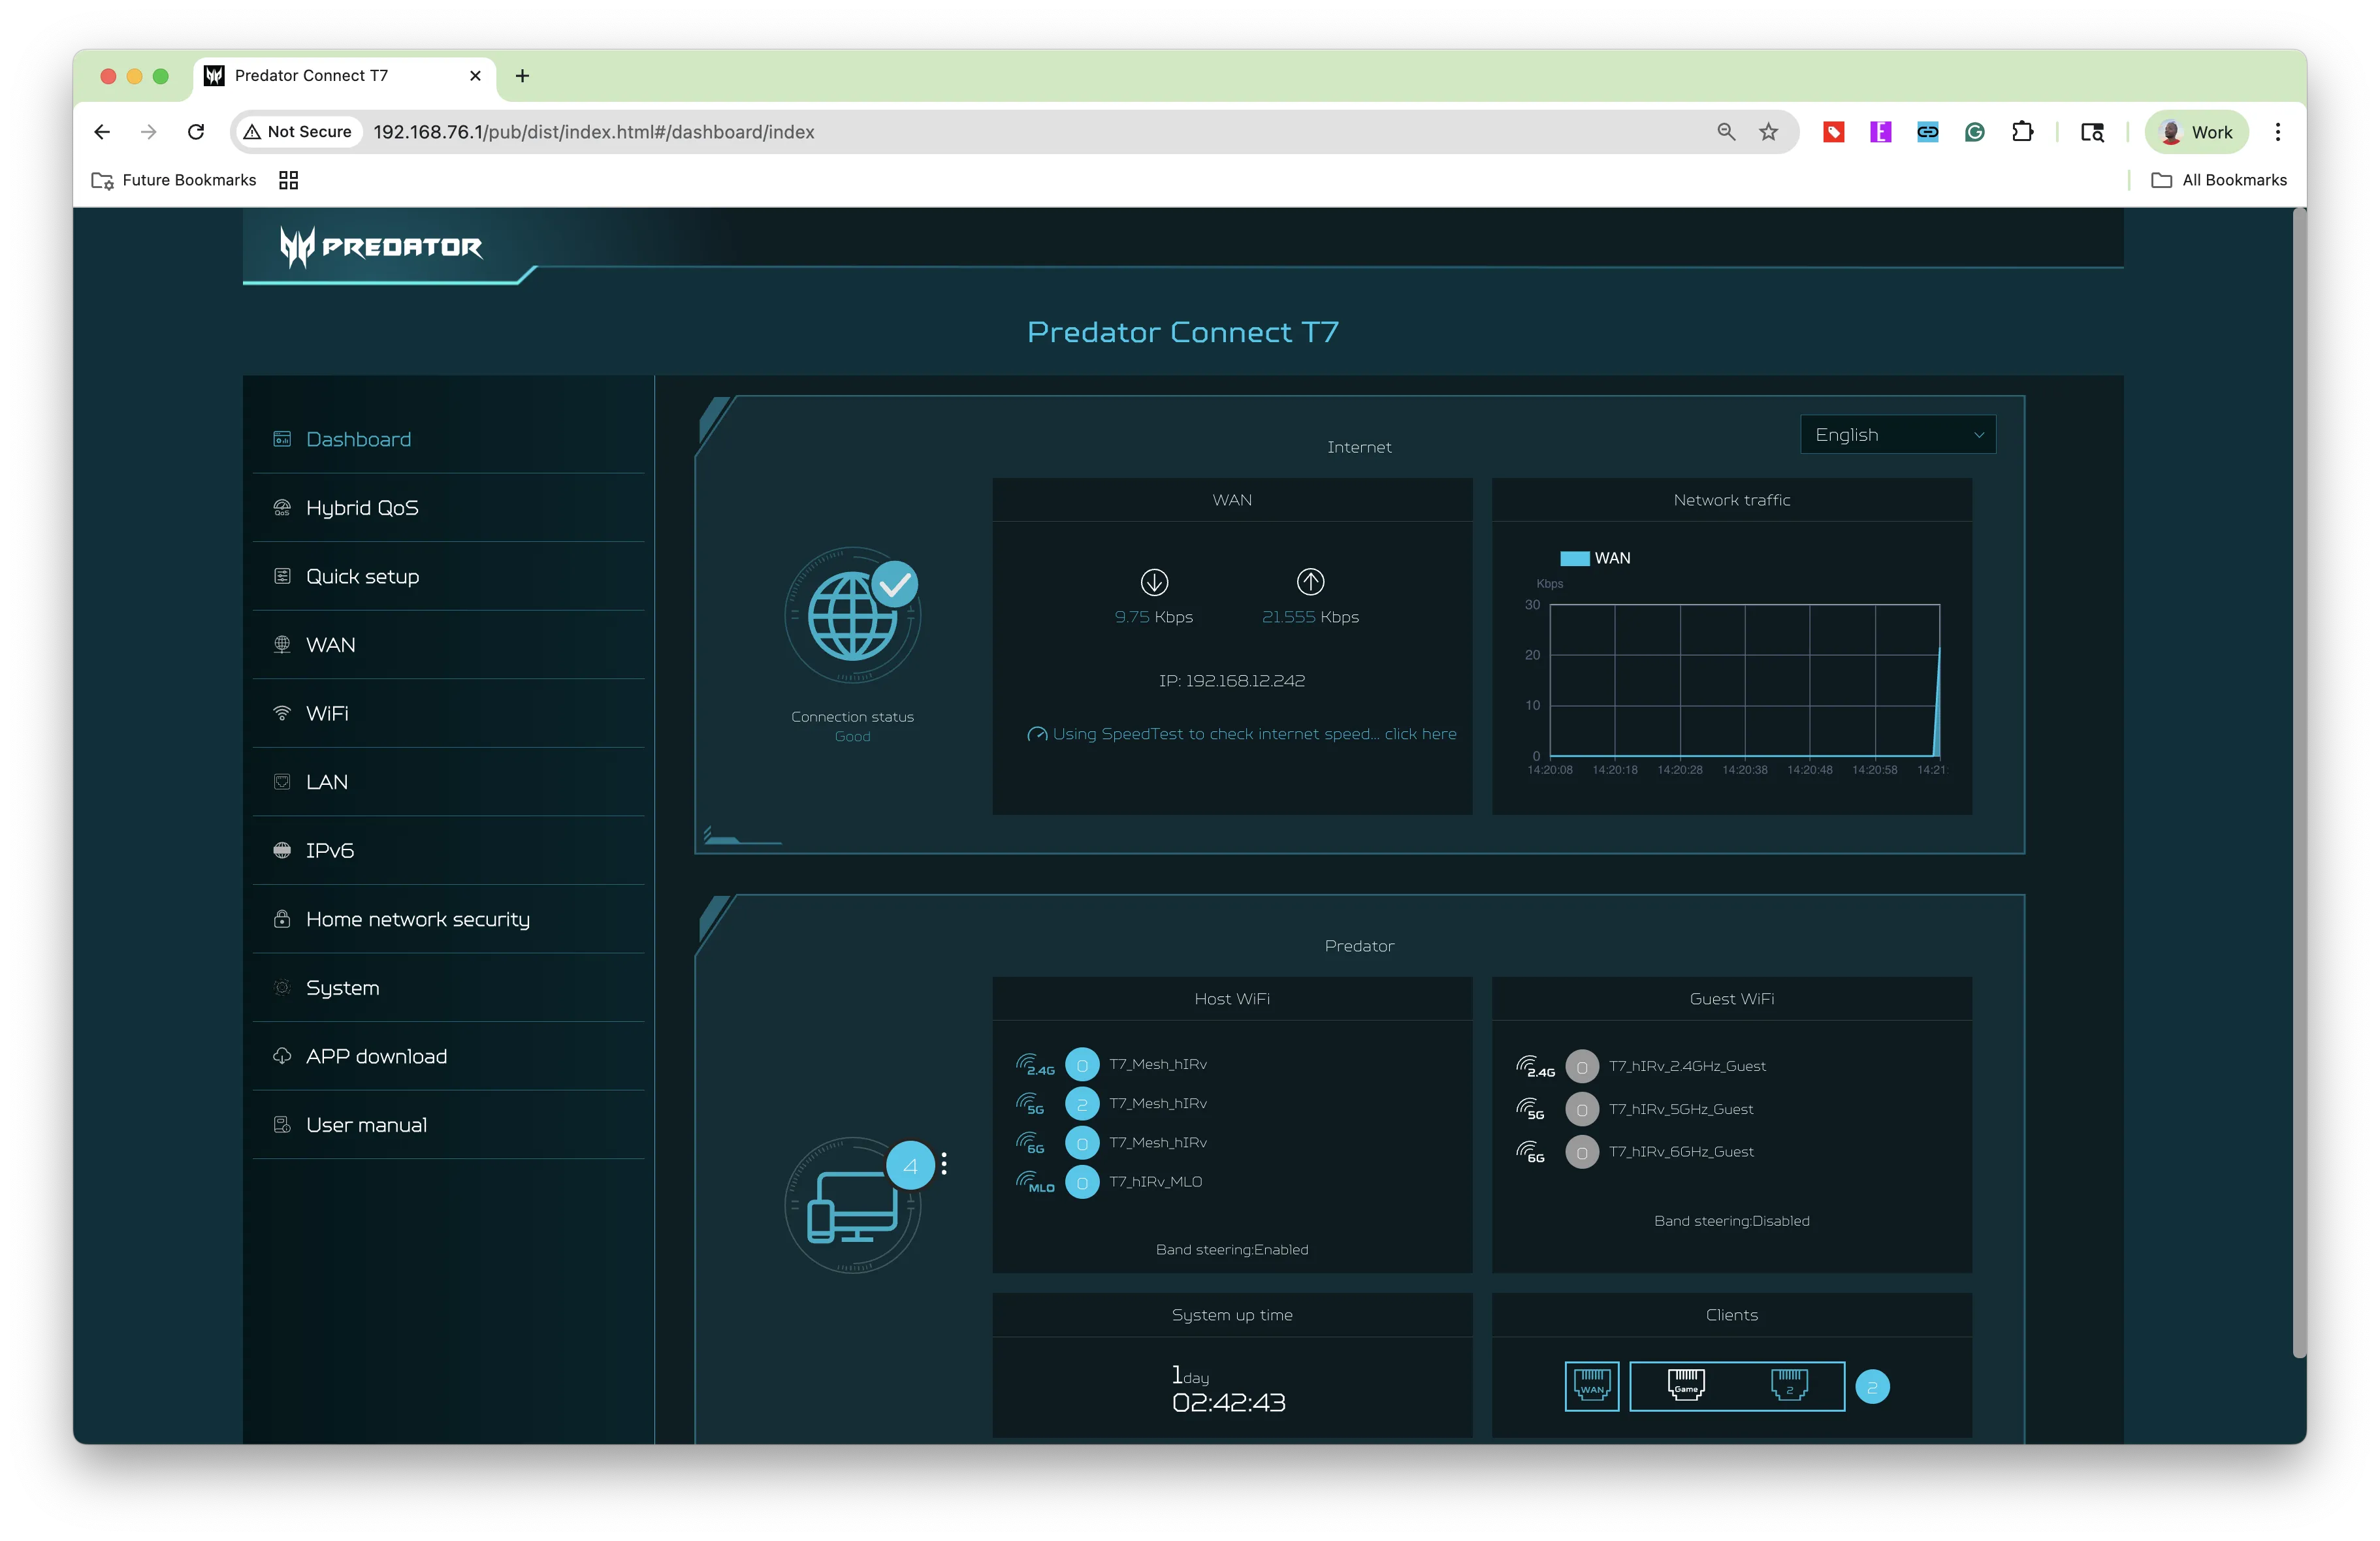The height and width of the screenshot is (1541, 2380).
Task: Click the download speed arrow icon
Action: coord(1154,582)
